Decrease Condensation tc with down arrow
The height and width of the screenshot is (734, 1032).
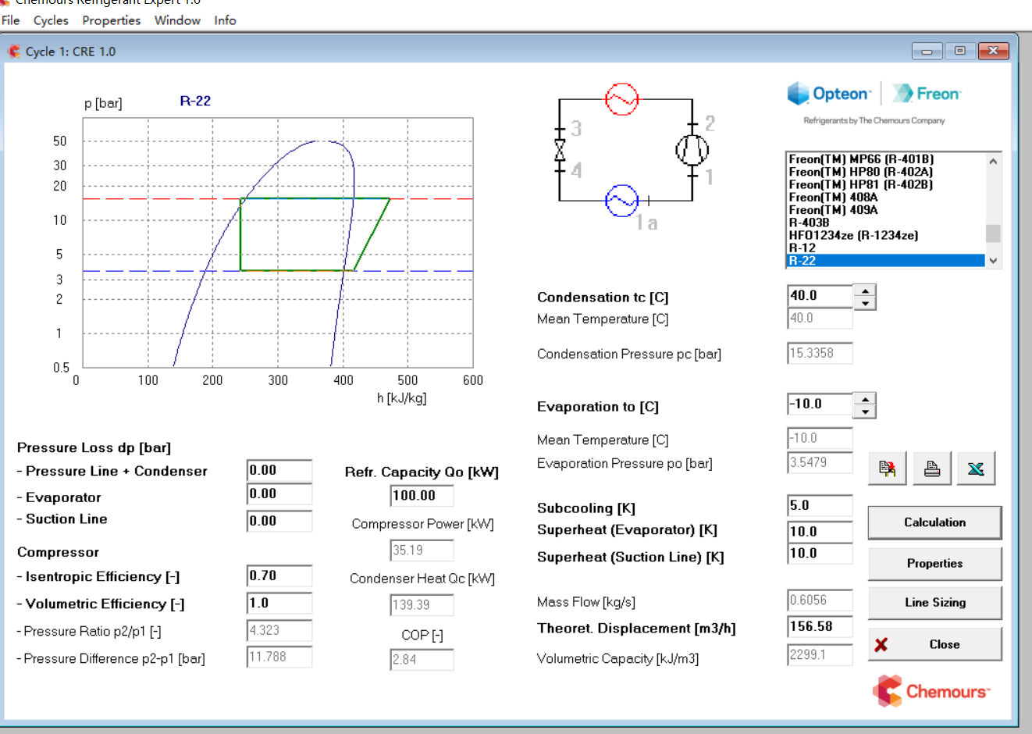pos(865,303)
